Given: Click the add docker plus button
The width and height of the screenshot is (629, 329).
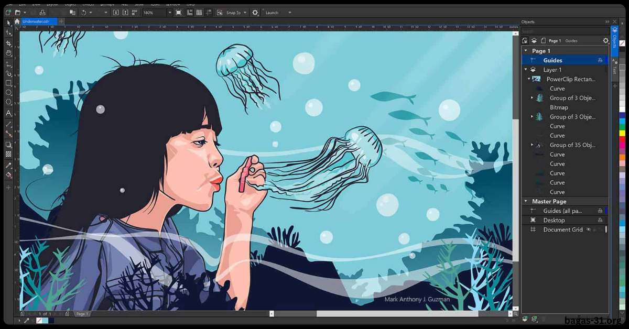Looking at the screenshot, I should 615,86.
